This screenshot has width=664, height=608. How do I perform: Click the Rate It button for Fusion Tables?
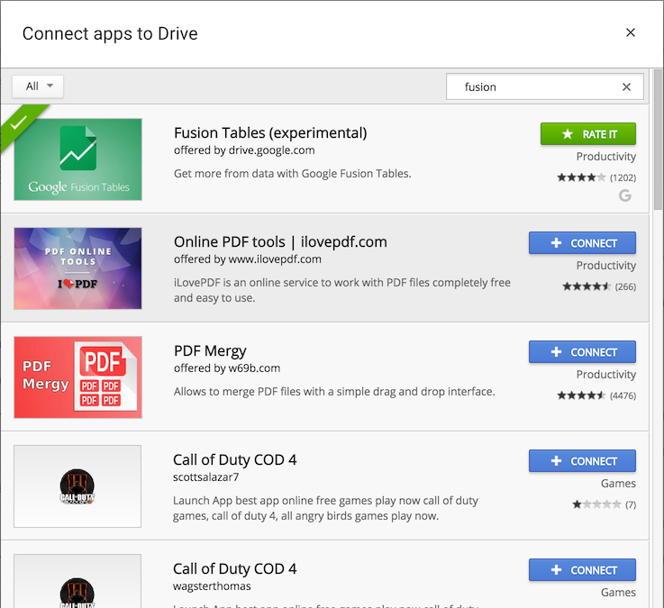coord(587,134)
